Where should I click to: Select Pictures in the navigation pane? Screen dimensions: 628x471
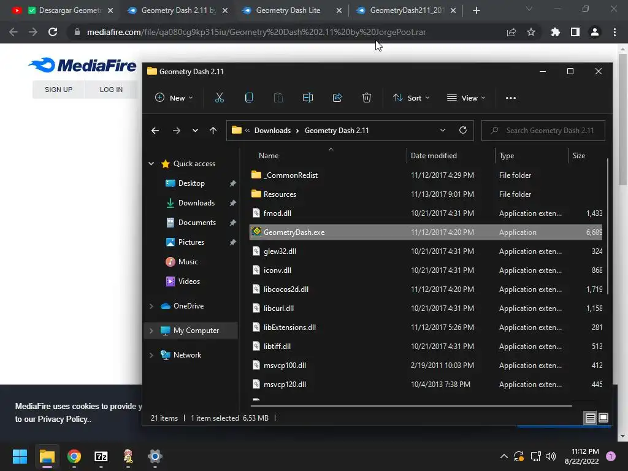(x=191, y=242)
